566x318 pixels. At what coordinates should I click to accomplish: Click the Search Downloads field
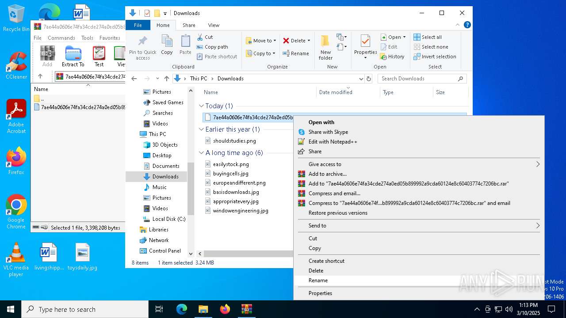(422, 79)
